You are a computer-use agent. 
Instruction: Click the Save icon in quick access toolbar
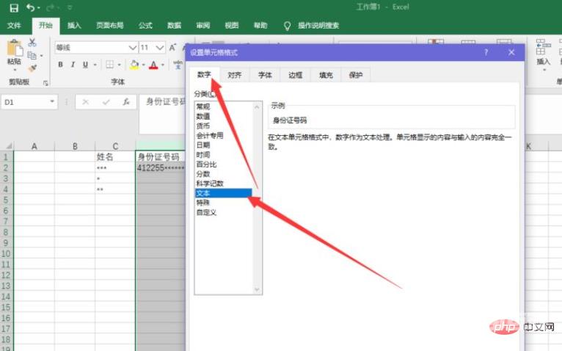pos(13,8)
